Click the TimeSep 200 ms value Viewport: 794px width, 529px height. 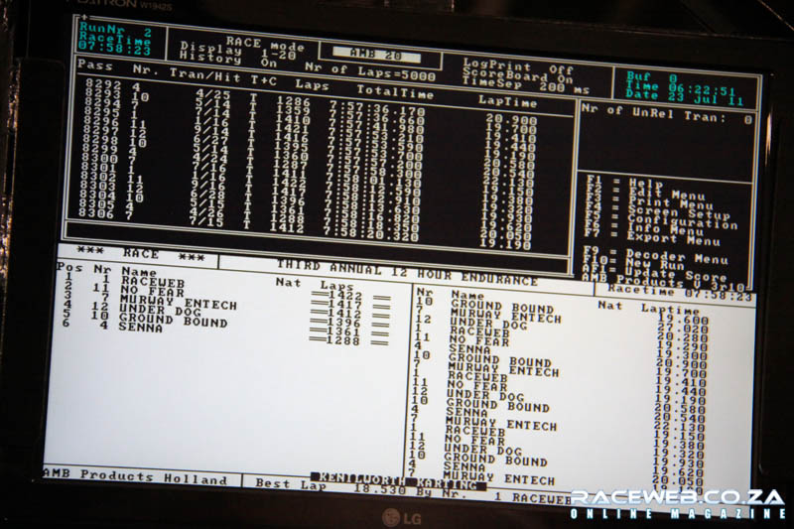[x=520, y=87]
